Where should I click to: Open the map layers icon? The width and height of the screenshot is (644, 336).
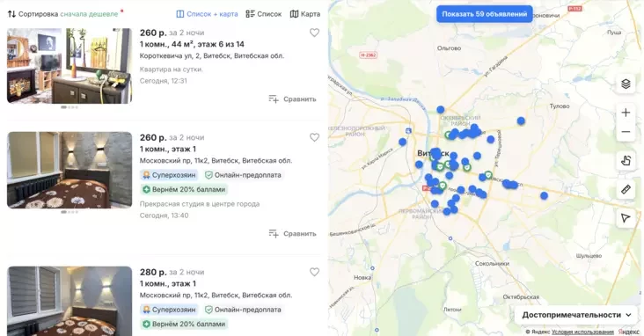(626, 84)
